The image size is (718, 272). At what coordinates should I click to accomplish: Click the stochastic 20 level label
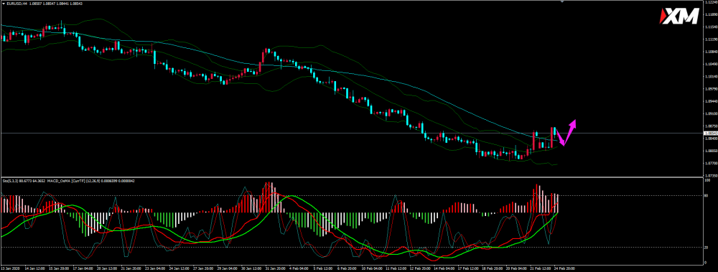click(705, 248)
